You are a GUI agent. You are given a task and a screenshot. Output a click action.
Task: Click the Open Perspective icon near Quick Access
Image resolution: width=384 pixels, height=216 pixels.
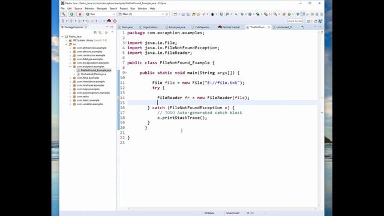309,21
